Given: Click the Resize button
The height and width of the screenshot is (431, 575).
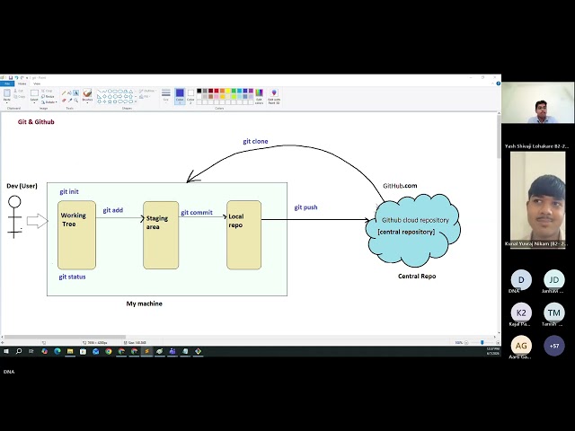Looking at the screenshot, I should (x=48, y=96).
